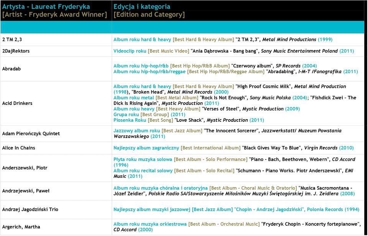The height and width of the screenshot is (236, 368).
Task: Click '[Best International Album]' translation text
Action: pos(210,148)
